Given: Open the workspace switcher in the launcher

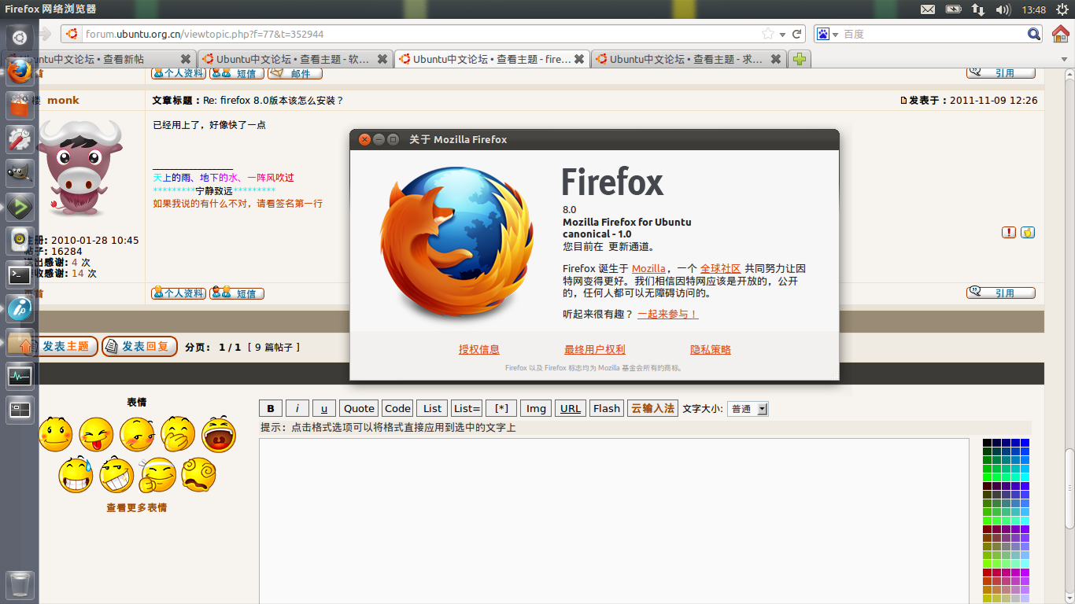Looking at the screenshot, I should [x=20, y=410].
